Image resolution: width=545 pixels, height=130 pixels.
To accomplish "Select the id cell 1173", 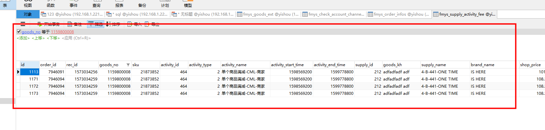I will point(30,93).
